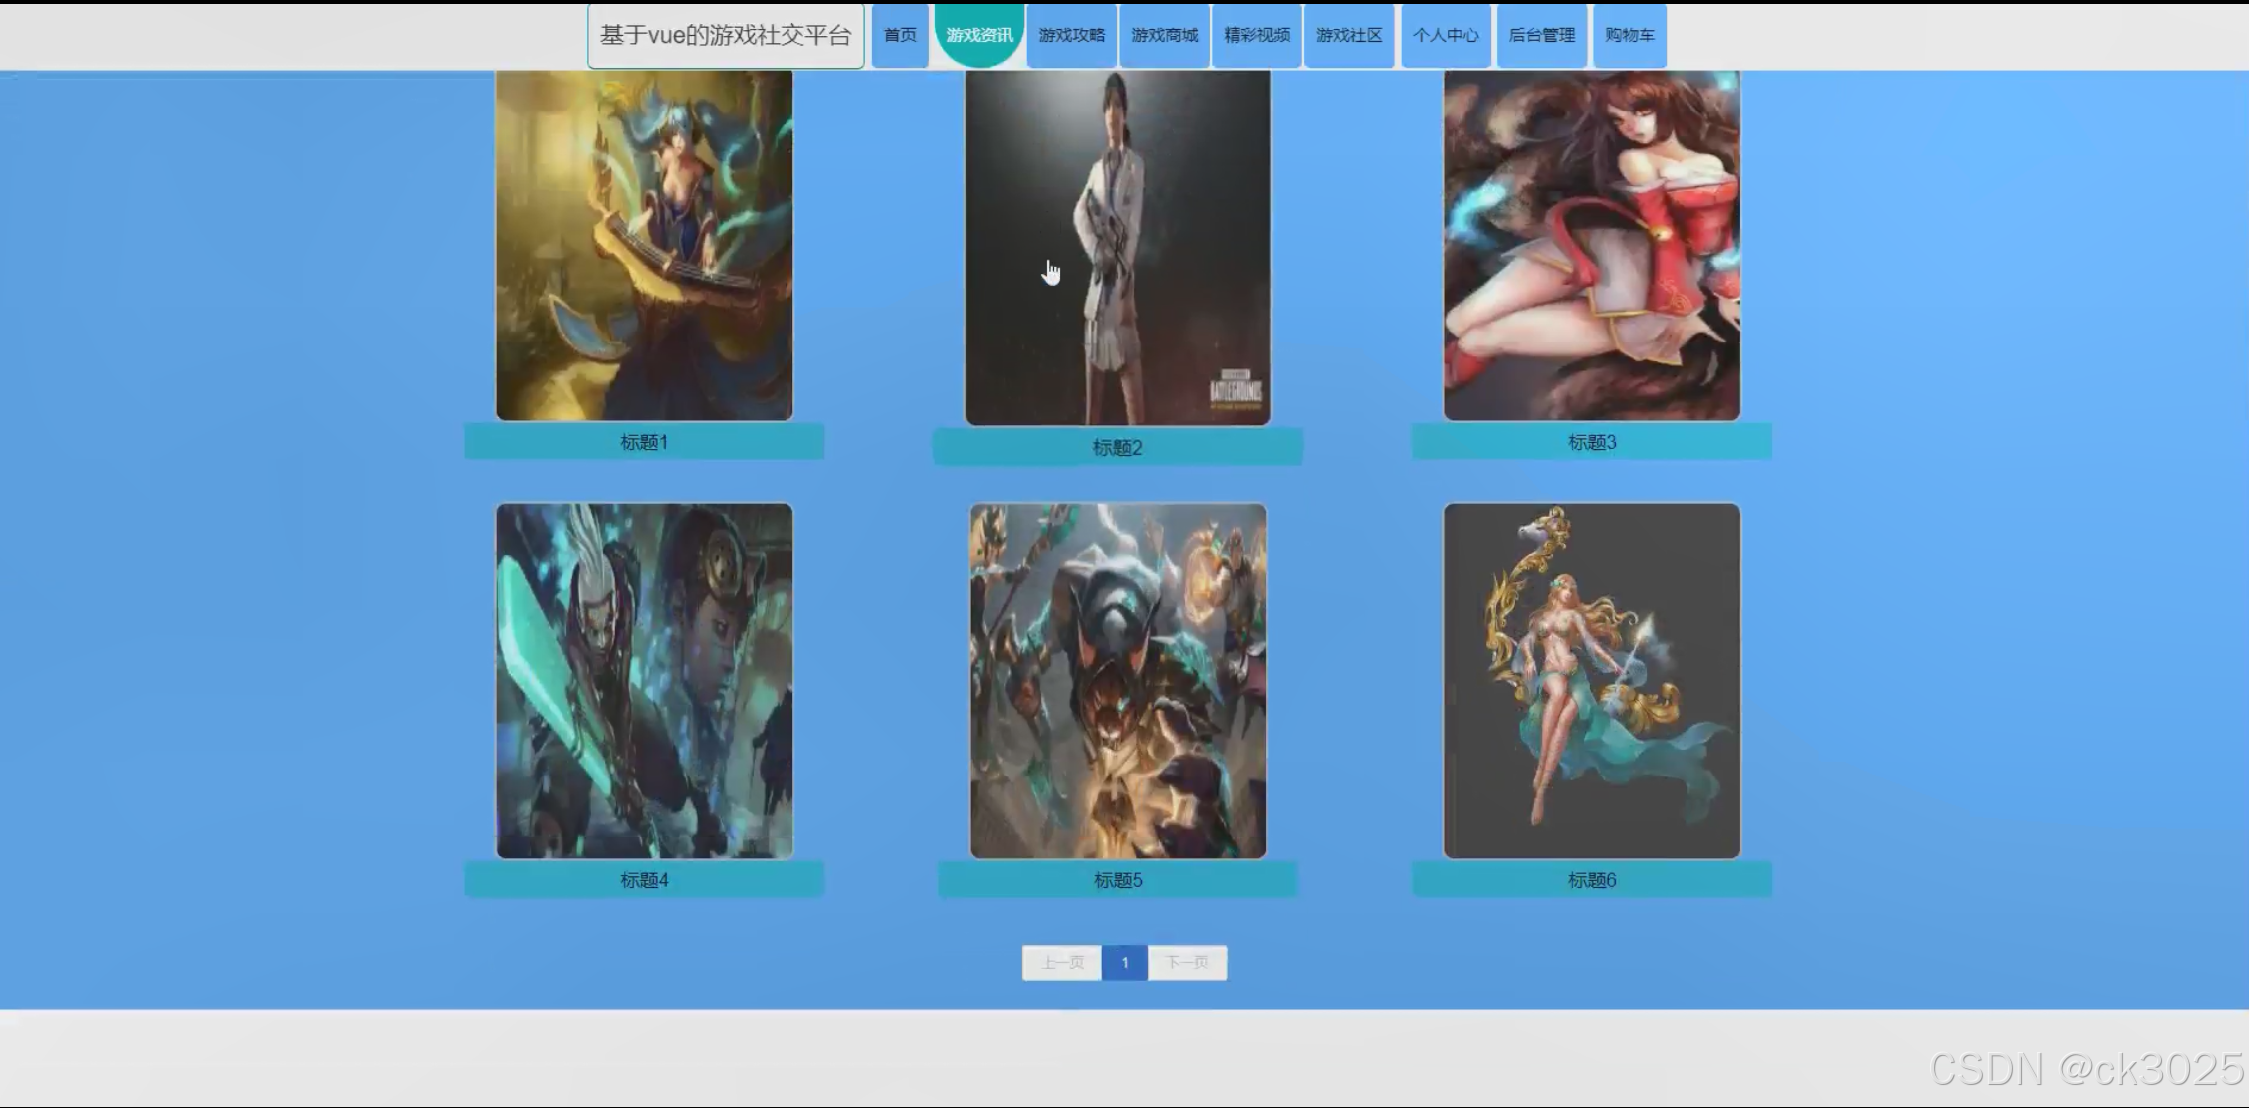Screen dimensions: 2249x1108
Task: Open the Battlegrounds soldier image card
Action: coord(1117,247)
